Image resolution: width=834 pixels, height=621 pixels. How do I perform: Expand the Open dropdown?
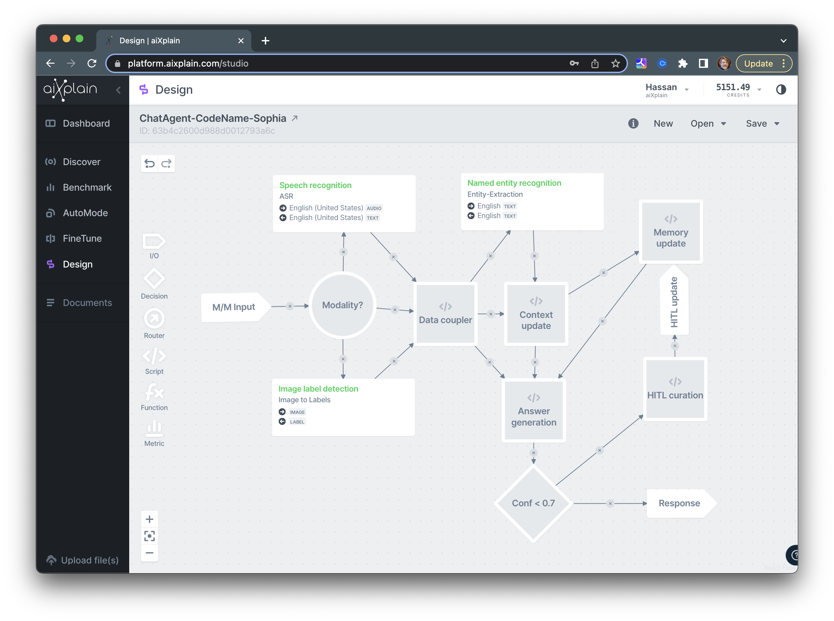point(708,124)
